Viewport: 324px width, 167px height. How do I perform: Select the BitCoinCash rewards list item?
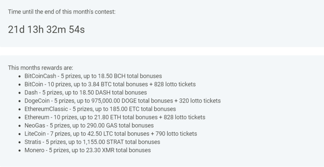point(93,76)
